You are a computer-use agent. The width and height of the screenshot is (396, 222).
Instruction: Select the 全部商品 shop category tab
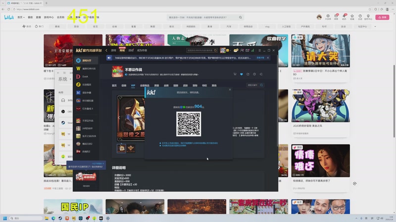pyautogui.click(x=145, y=85)
